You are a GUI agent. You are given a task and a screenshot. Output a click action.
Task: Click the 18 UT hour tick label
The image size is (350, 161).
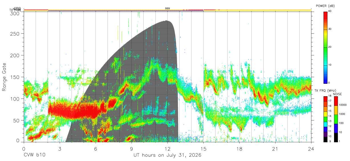(239, 149)
